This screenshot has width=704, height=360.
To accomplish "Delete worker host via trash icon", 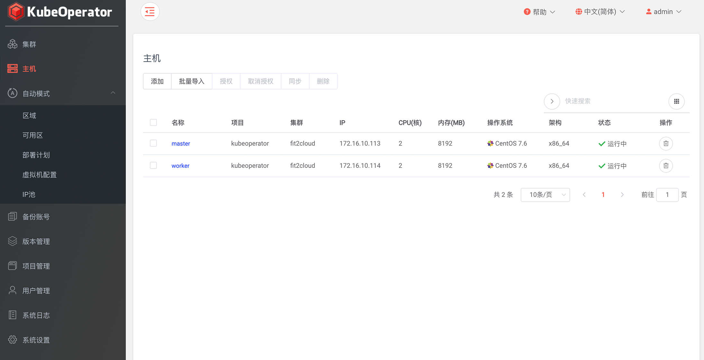I will point(666,166).
